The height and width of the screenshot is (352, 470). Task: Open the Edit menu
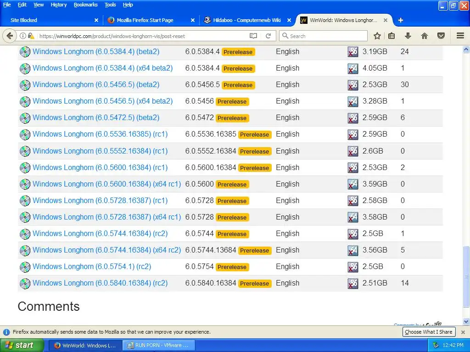22,5
